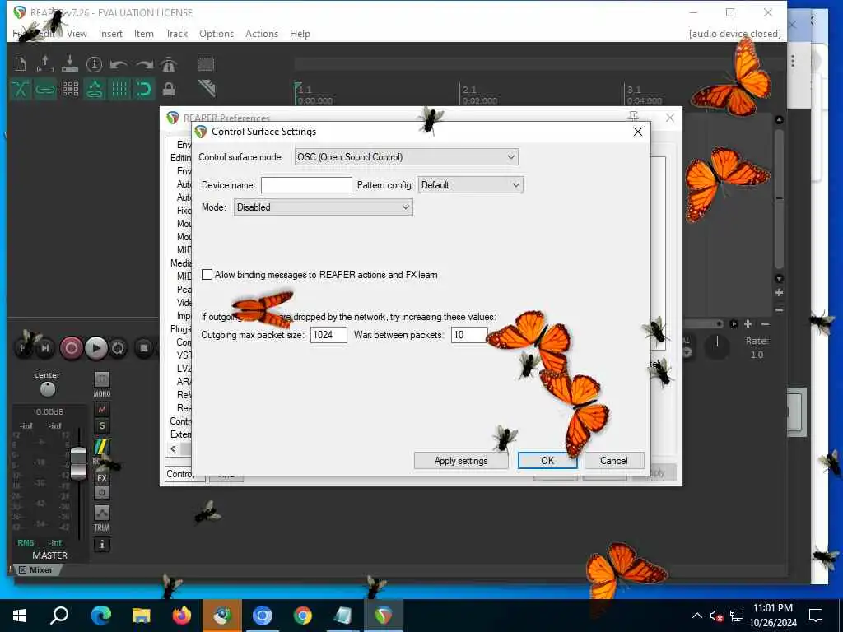843x632 pixels.
Task: Click Wait between packets field
Action: point(469,335)
